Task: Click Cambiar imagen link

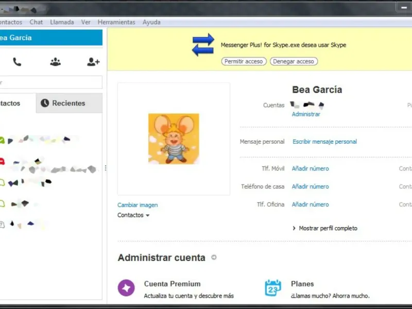Action: point(138,205)
